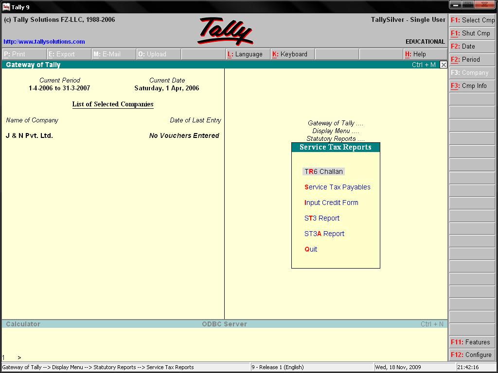The image size is (498, 373).
Task: Click F1: Shut Cmp button
Action: tap(472, 34)
